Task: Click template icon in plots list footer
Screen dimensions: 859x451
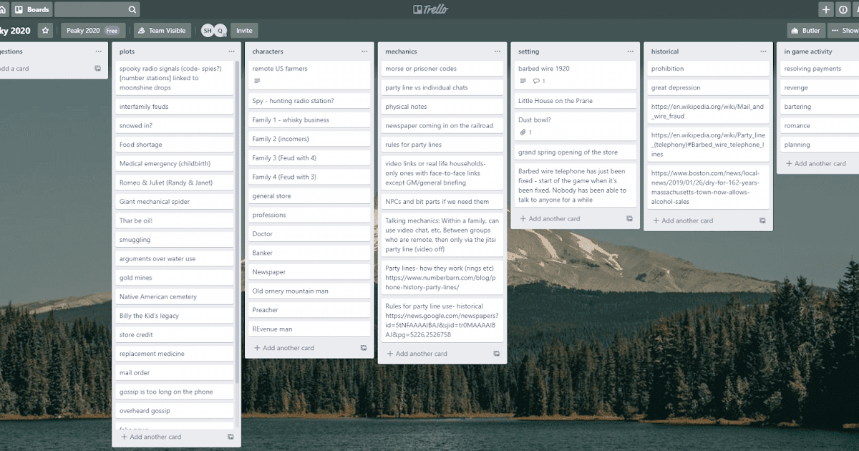Action: coord(230,437)
